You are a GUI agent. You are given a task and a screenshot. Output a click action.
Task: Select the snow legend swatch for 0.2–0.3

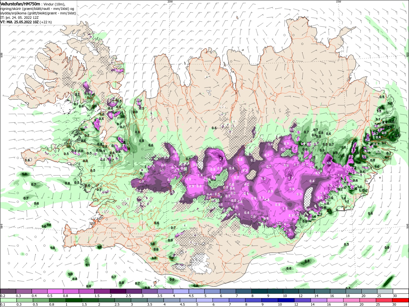8,291
